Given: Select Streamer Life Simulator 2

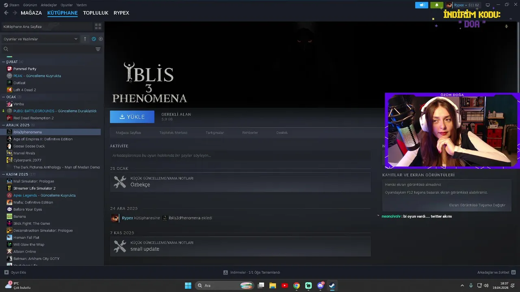Looking at the screenshot, I should (x=34, y=188).
